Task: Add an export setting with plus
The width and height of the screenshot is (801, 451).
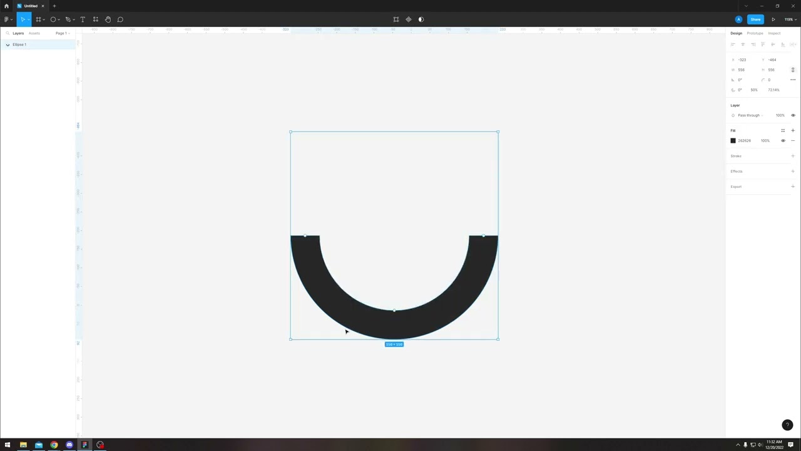Action: pyautogui.click(x=793, y=187)
